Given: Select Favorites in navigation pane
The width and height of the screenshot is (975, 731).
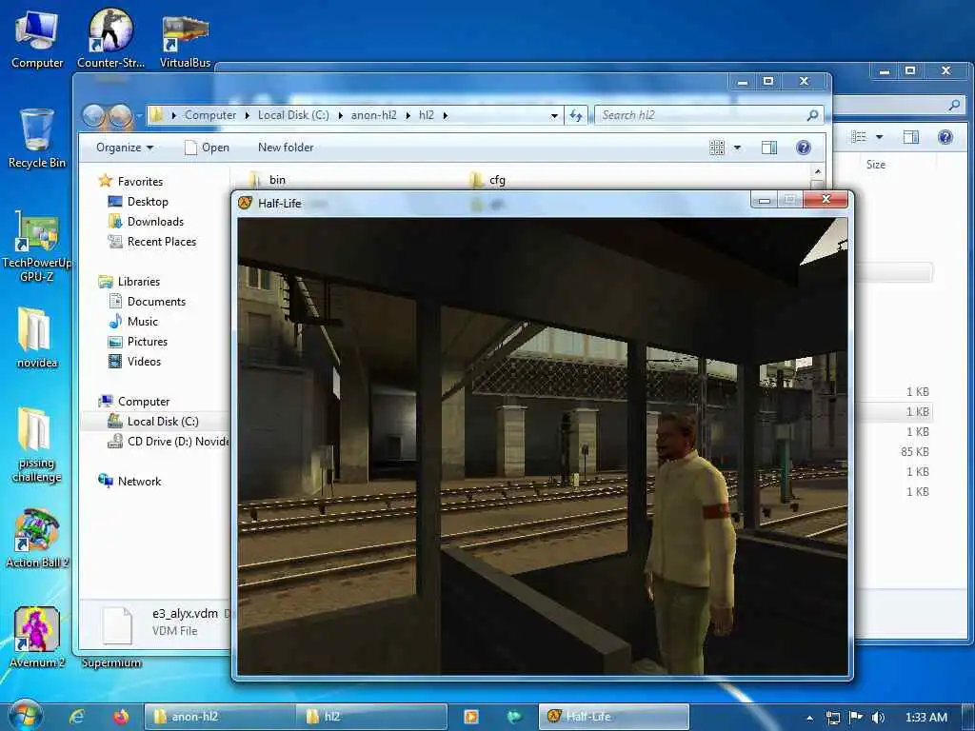Looking at the screenshot, I should tap(131, 182).
